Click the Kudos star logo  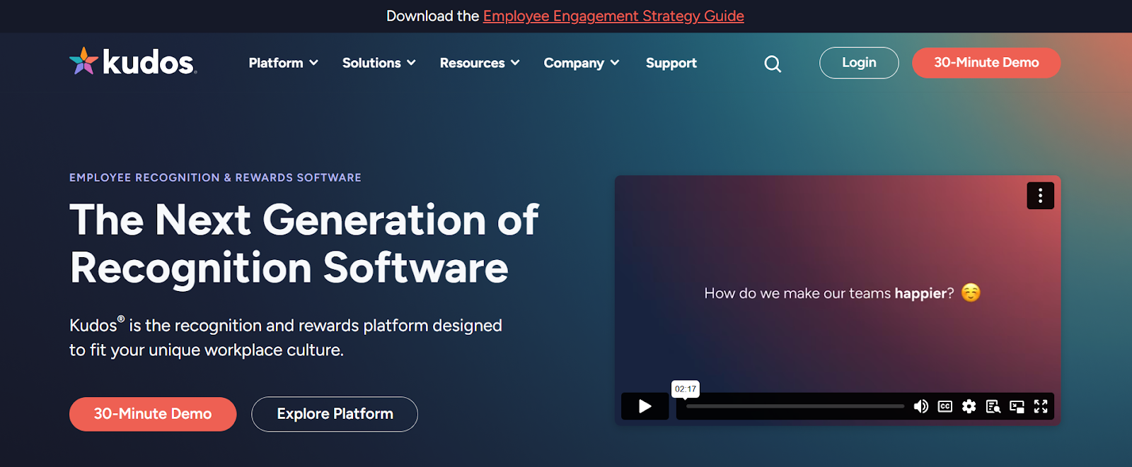click(x=133, y=62)
